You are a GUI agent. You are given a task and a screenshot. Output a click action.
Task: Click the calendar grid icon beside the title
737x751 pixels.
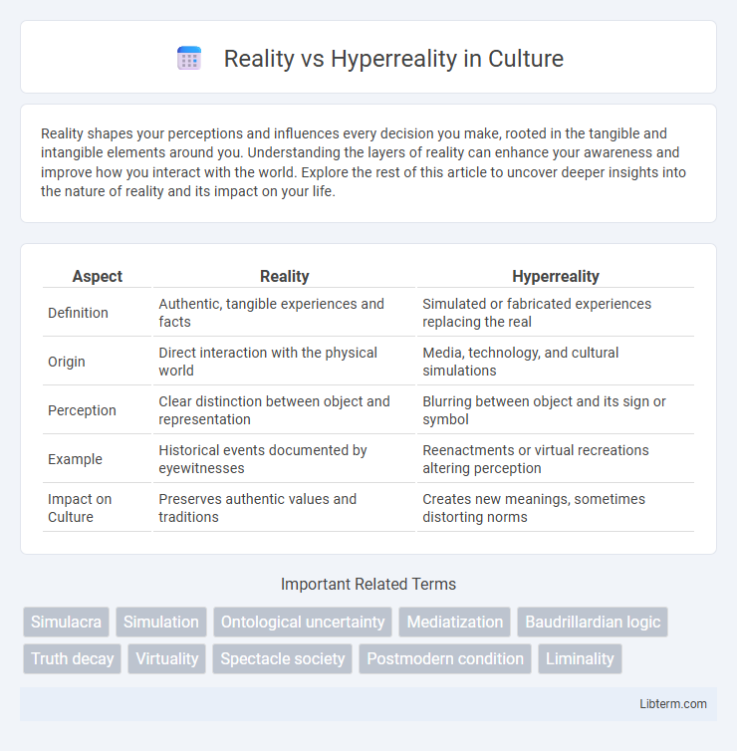(189, 59)
